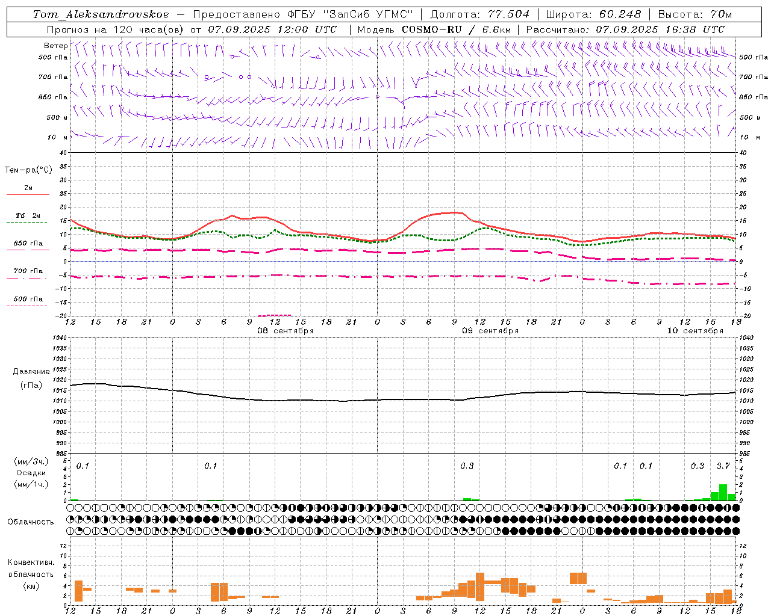Click the station name Tom_Aleksandrovskoe
The height and width of the screenshot is (616, 771).
101,14
